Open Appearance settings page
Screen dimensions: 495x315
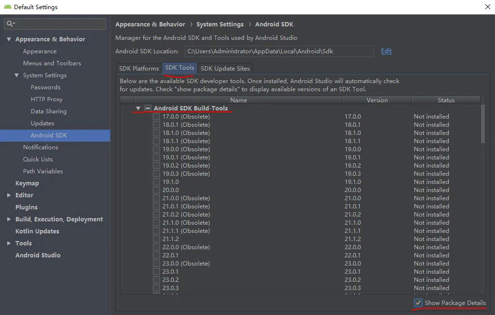click(40, 51)
